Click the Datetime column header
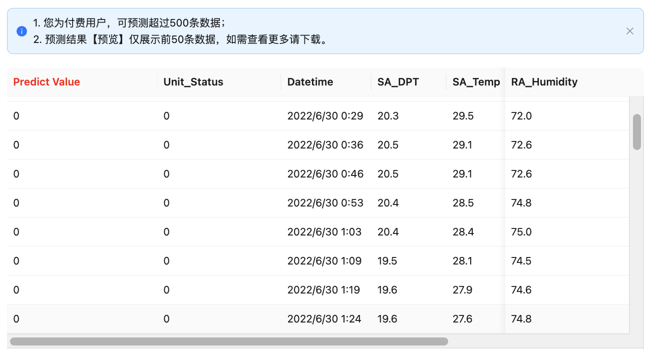Image resolution: width=656 pixels, height=357 pixels. (310, 82)
